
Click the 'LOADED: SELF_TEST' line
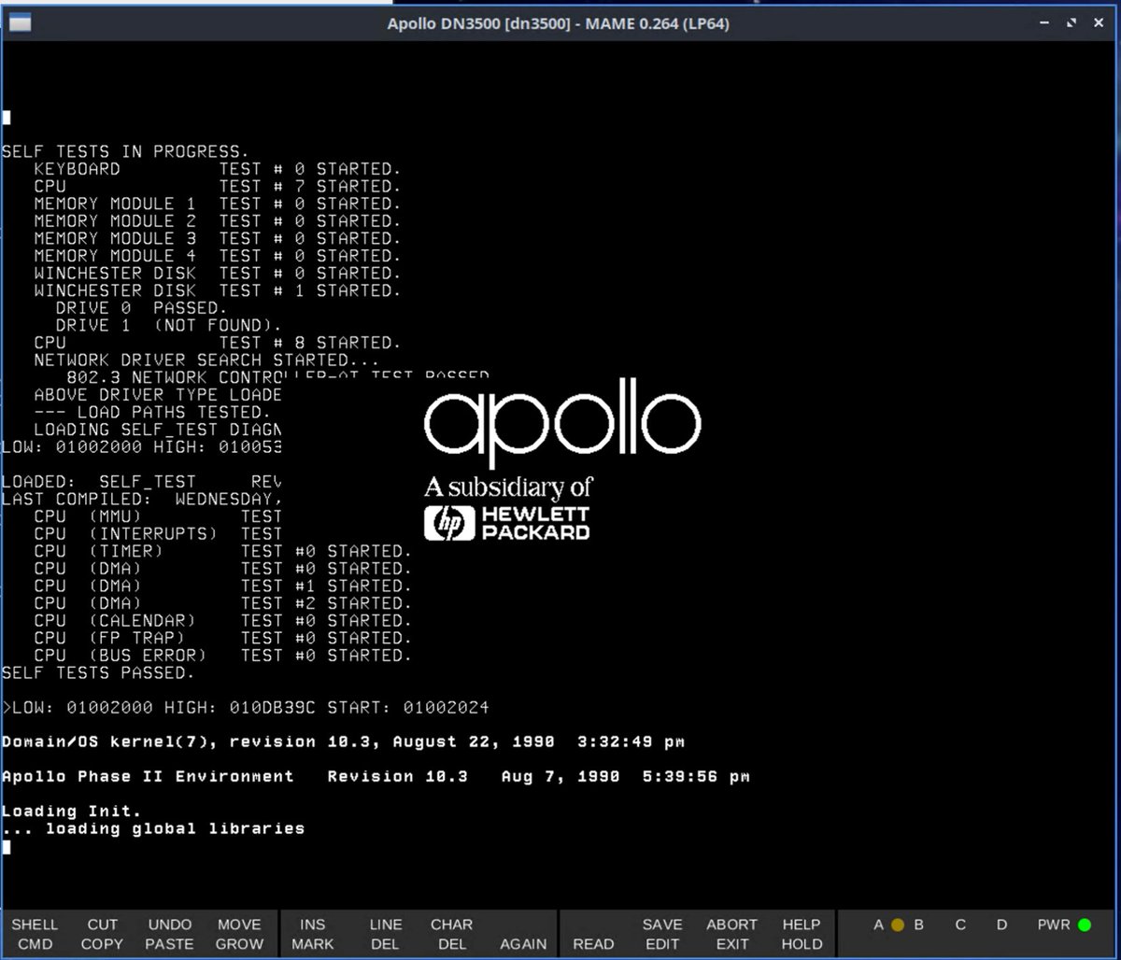pyautogui.click(x=141, y=482)
